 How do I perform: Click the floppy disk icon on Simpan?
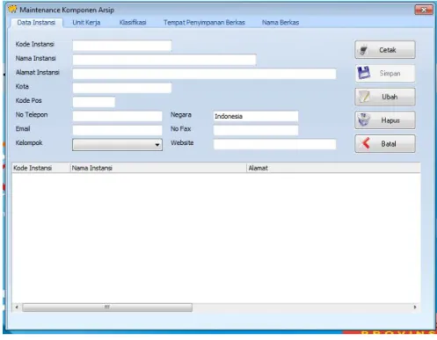pyautogui.click(x=364, y=73)
